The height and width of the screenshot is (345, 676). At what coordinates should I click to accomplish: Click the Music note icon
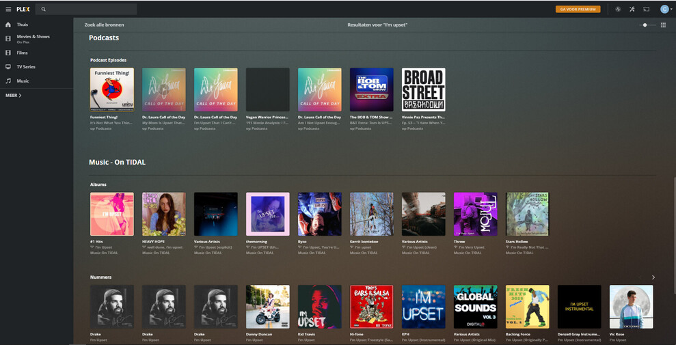point(8,81)
